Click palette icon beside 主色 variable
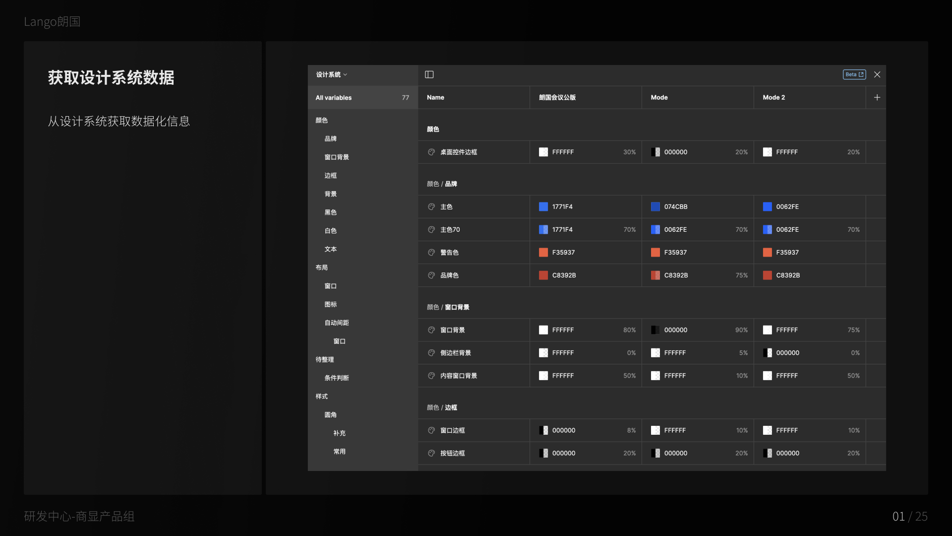 point(431,206)
